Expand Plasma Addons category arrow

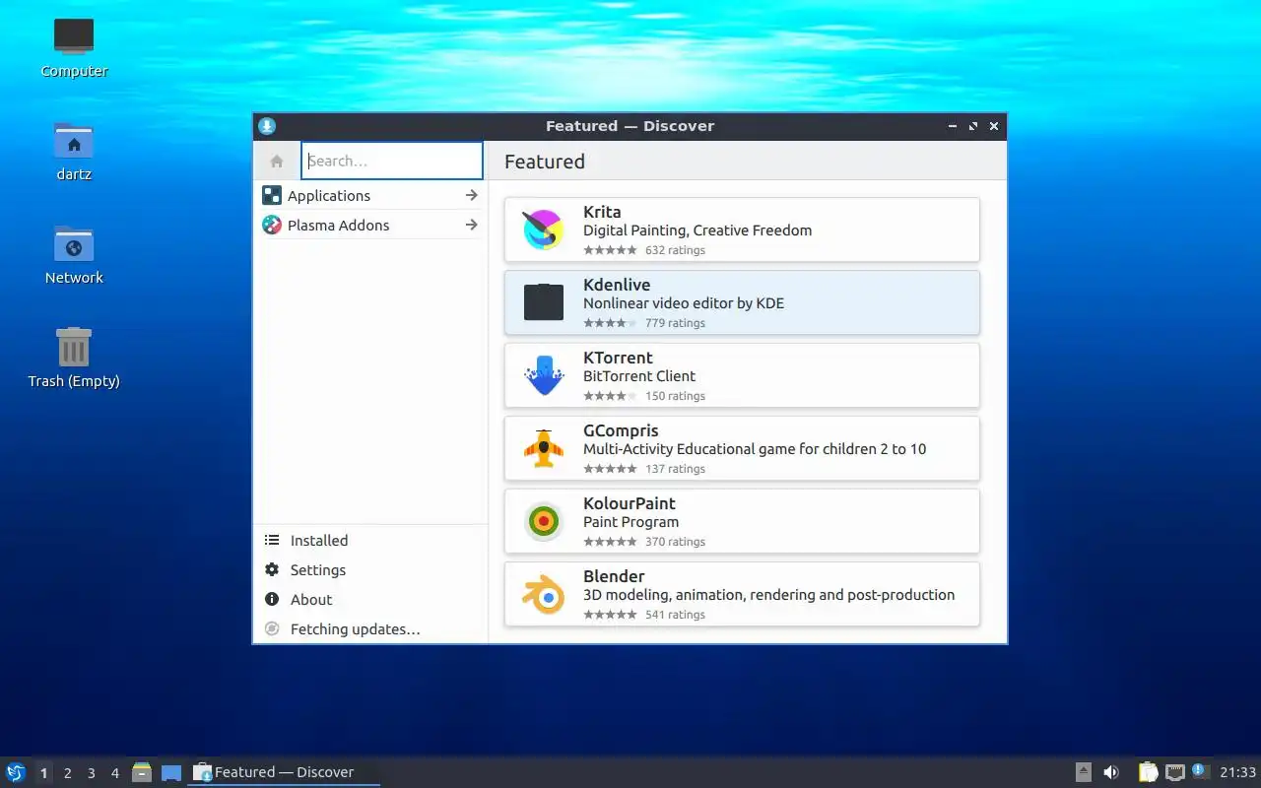click(x=472, y=225)
